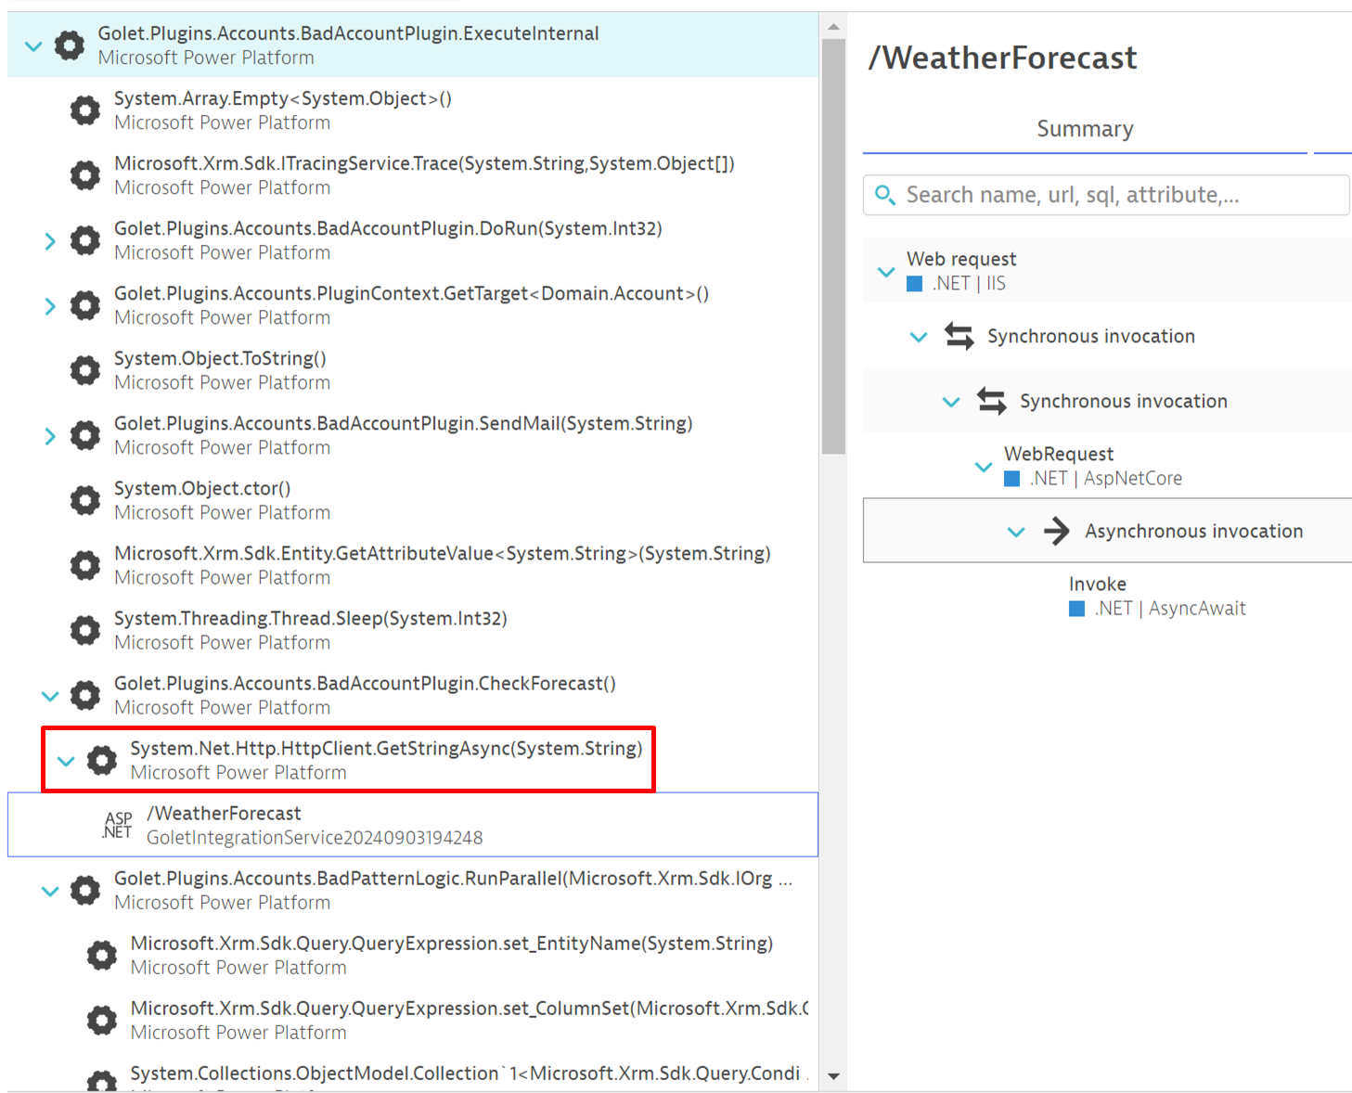
Task: Select System.Threading.Thread.Sleep(System.Int32) text
Action: (x=311, y=618)
